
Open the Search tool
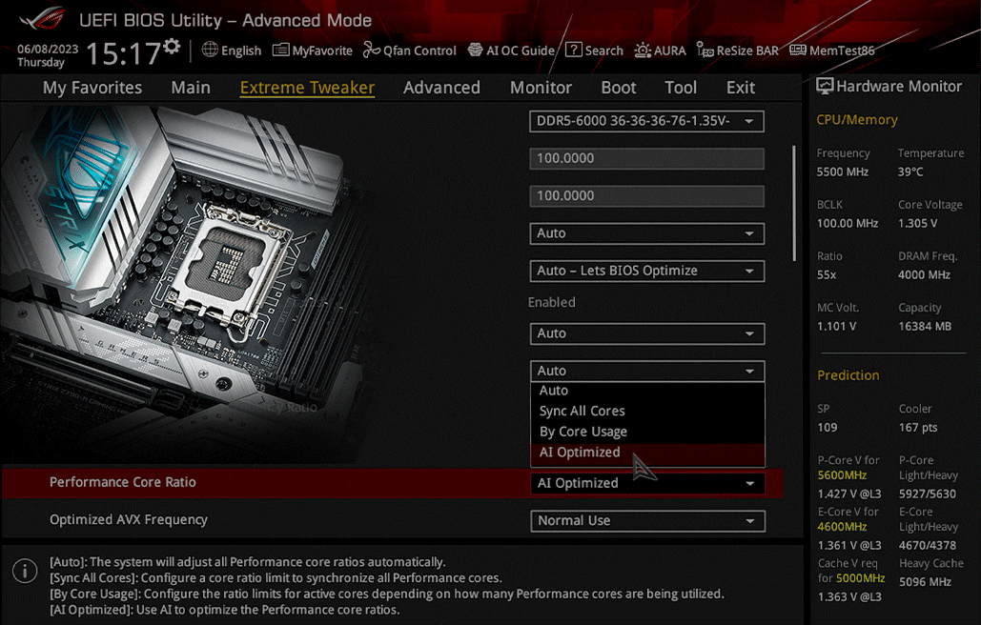tap(594, 50)
